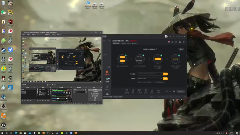This screenshot has width=240, height=135.
Task: Open second menu (Edit) in OBS menu bar
Action: (x=28, y=35)
